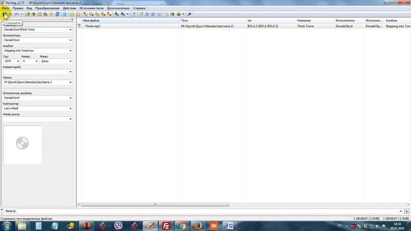Sort by the Альбом column header
The width and height of the screenshot is (411, 231).
pos(398,21)
